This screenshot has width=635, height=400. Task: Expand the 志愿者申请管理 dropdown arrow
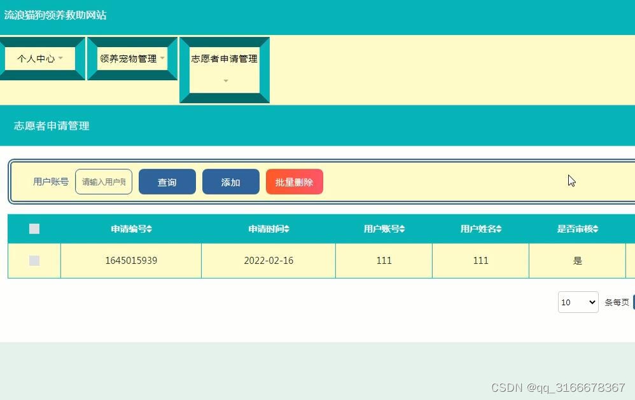(x=226, y=81)
